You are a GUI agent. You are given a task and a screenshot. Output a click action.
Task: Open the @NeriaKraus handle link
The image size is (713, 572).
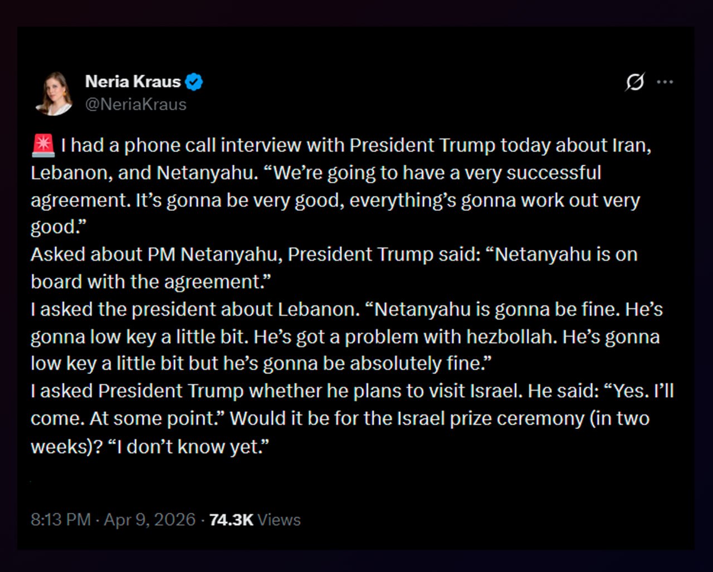[x=135, y=104]
